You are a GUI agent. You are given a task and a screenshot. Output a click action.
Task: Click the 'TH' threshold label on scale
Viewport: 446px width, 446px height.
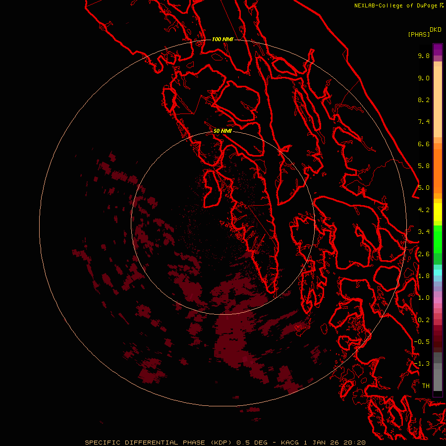click(x=426, y=386)
